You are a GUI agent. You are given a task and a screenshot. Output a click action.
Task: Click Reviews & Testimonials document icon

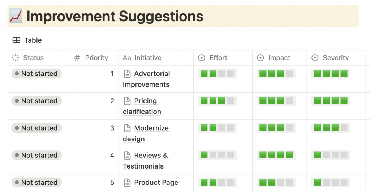[x=127, y=155]
